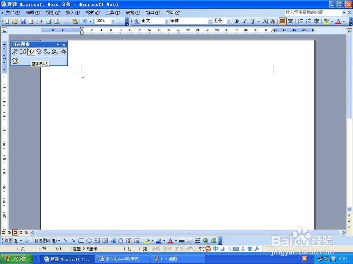The image size is (353, 264).
Task: Open the 插入 menu
Action: pyautogui.click(x=73, y=13)
